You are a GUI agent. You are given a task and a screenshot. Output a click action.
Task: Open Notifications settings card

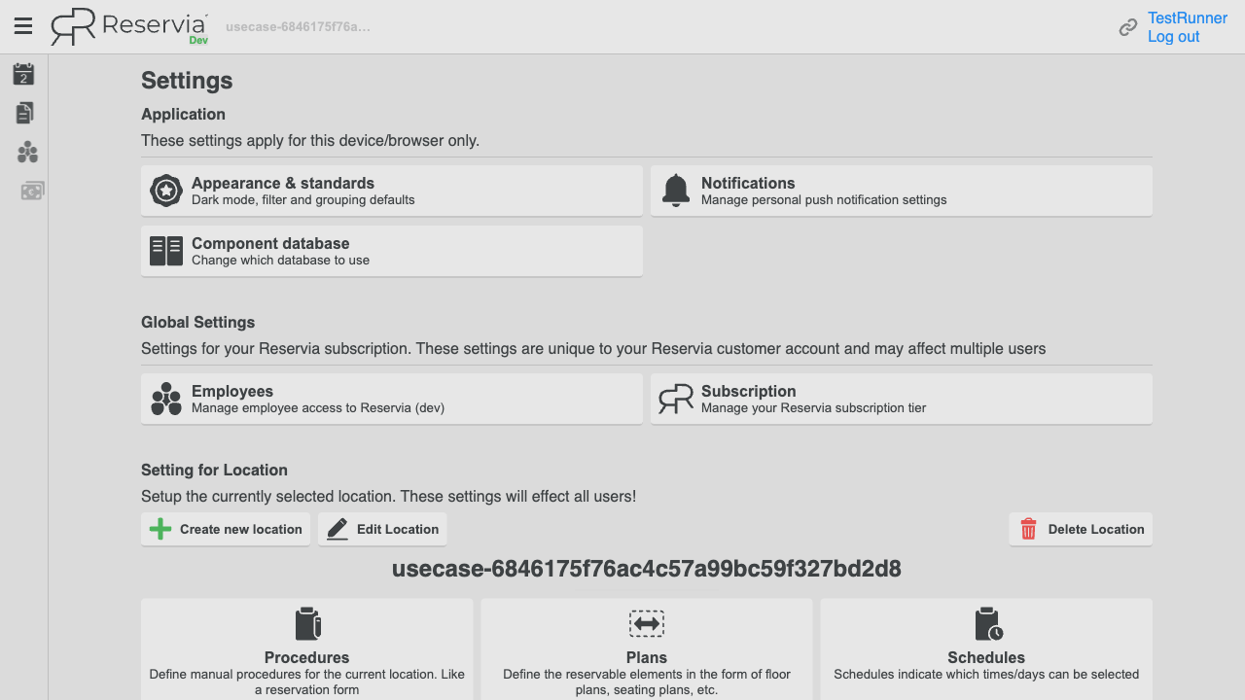(x=902, y=191)
